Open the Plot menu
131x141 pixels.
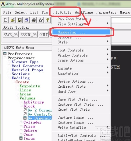coord(45,12)
